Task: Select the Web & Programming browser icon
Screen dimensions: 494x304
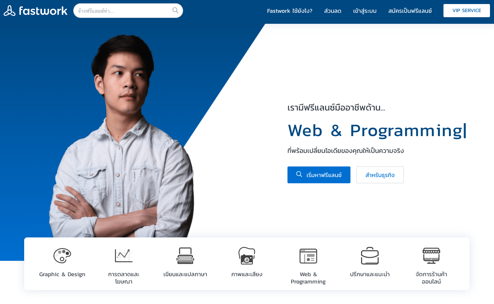Action: pos(308,256)
